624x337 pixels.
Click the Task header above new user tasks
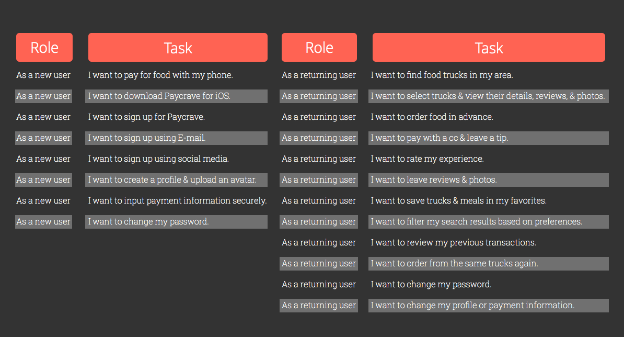click(178, 48)
